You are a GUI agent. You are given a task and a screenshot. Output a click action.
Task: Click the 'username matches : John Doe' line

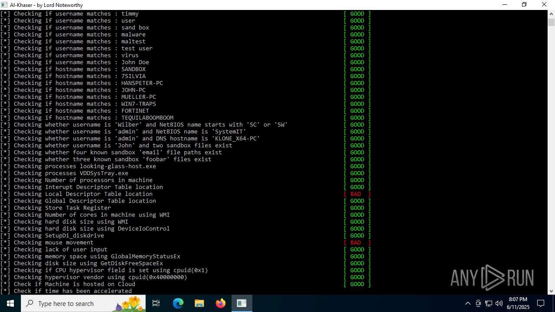point(75,62)
